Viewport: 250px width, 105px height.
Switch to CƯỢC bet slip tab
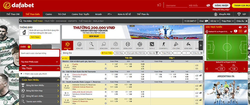tap(25, 47)
